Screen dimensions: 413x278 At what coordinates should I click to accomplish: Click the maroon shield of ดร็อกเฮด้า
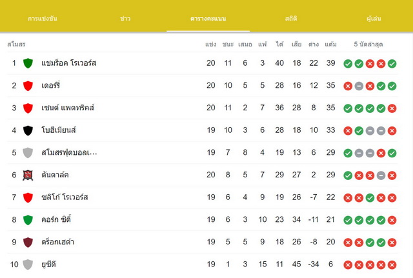coord(28,242)
